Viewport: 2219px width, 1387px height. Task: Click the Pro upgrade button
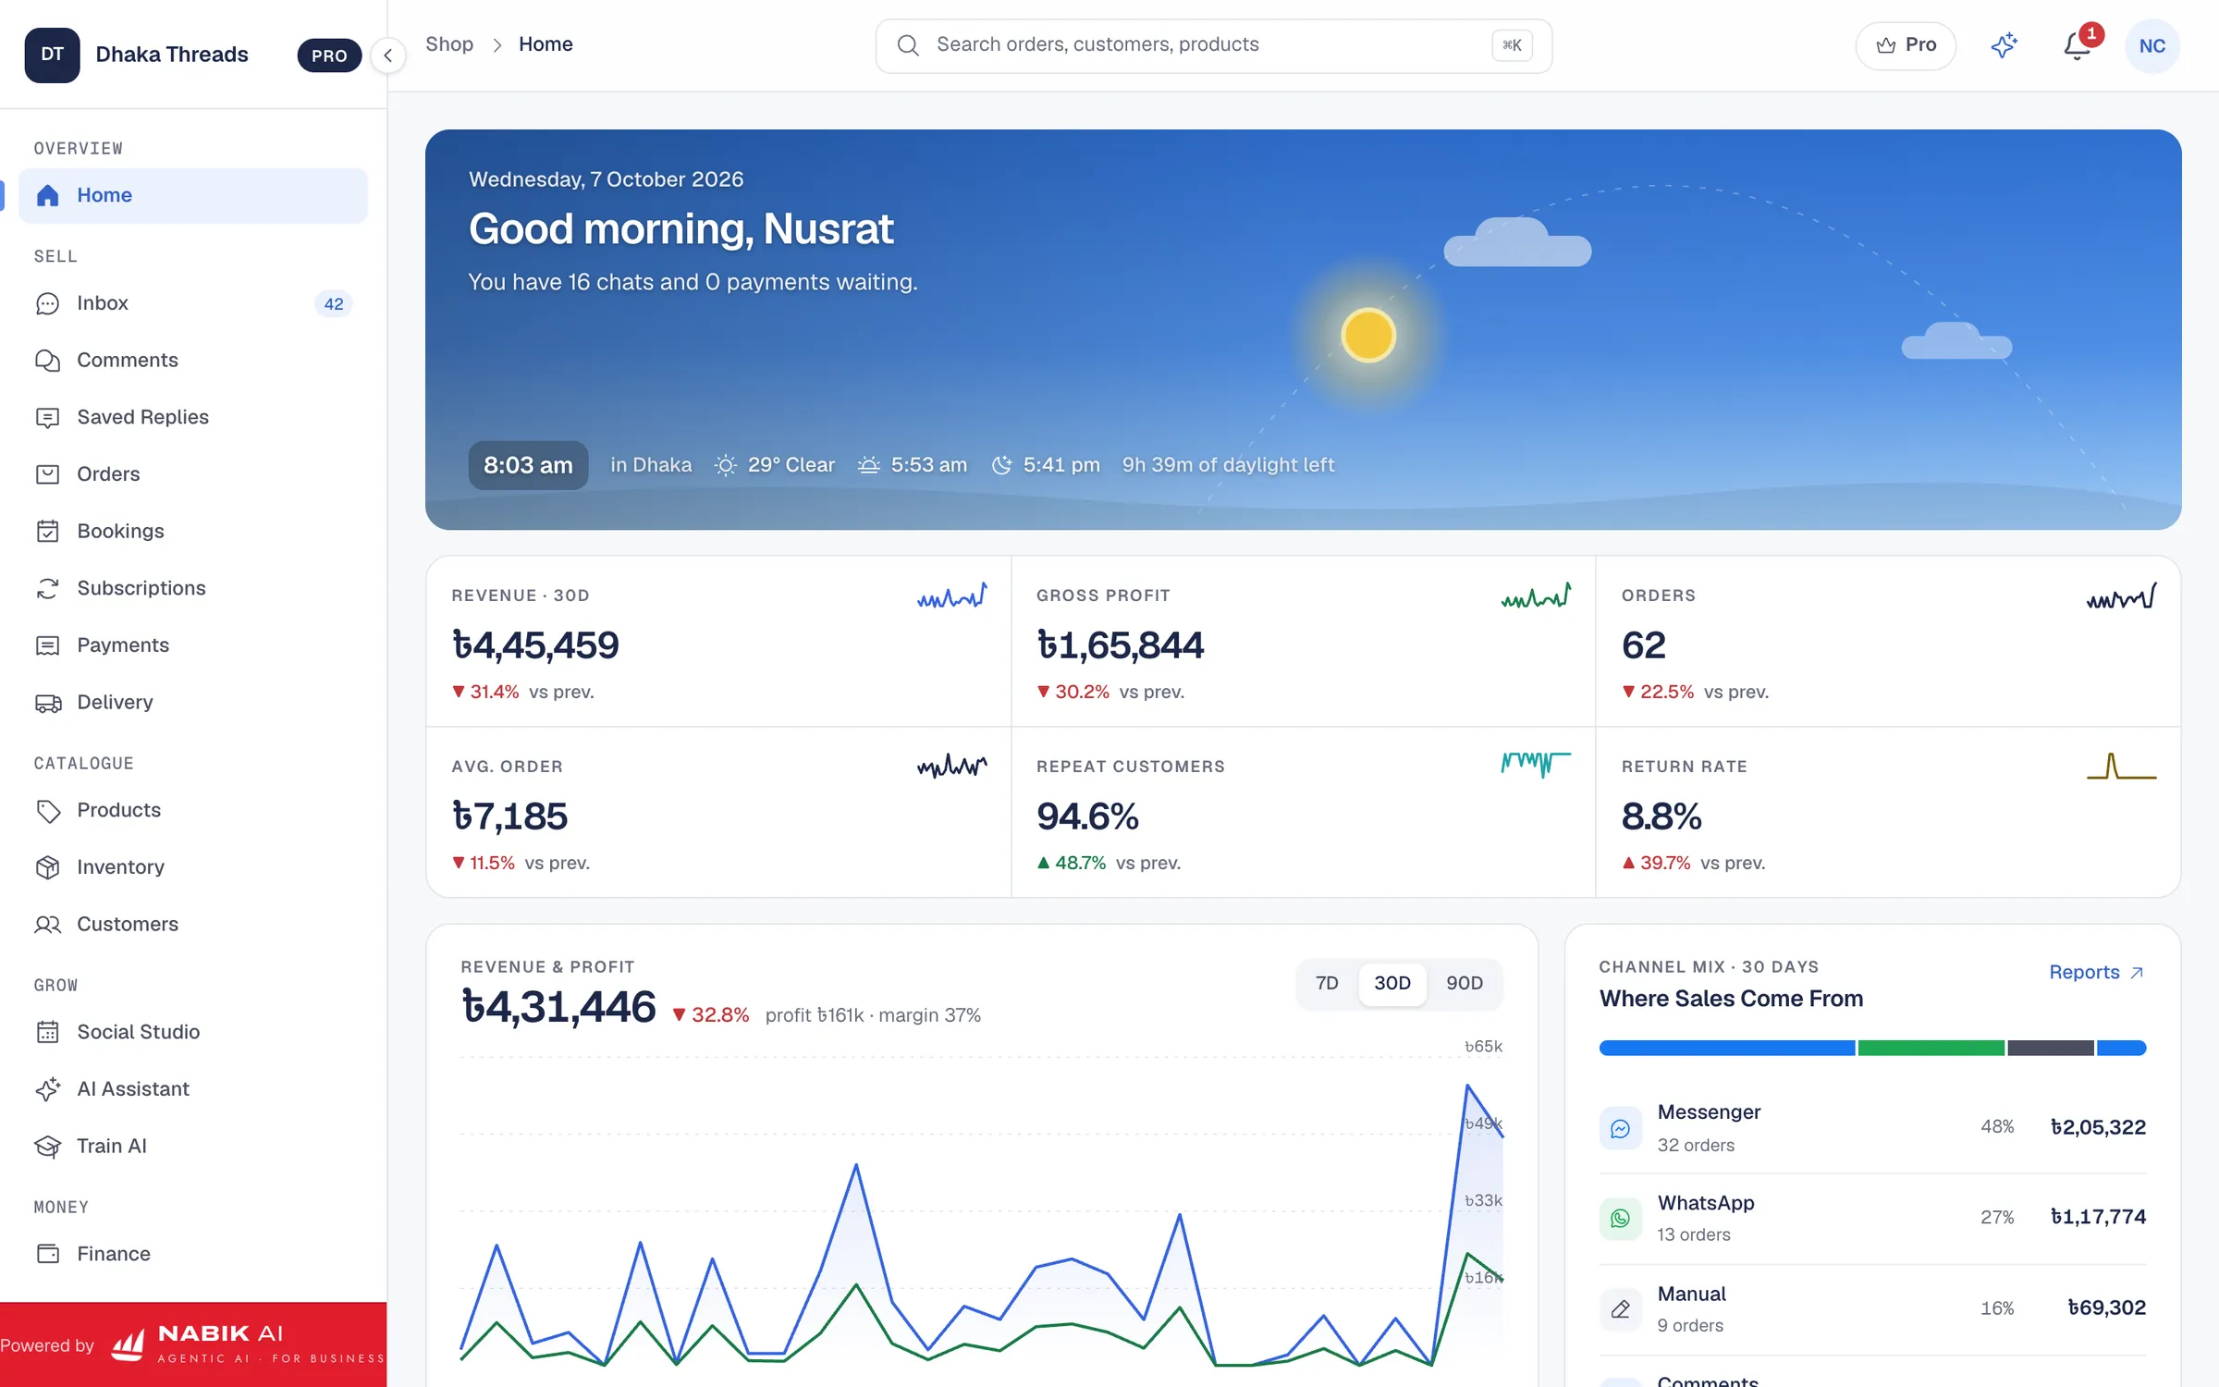click(1906, 45)
